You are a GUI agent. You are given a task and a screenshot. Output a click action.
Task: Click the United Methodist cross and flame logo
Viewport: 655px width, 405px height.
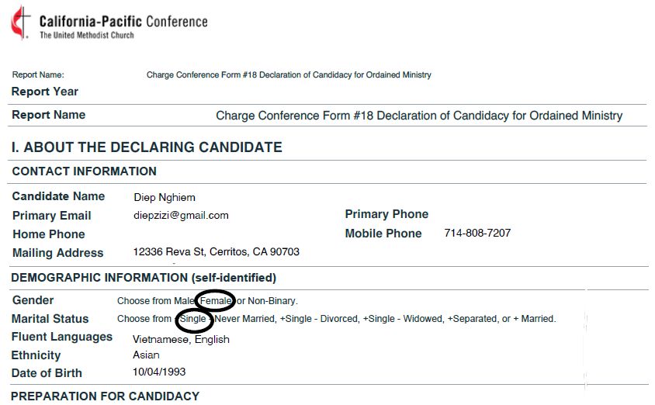[x=21, y=23]
